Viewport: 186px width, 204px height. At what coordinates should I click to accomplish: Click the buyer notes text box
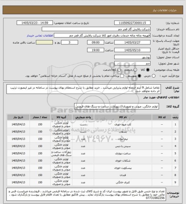pos(86,194)
